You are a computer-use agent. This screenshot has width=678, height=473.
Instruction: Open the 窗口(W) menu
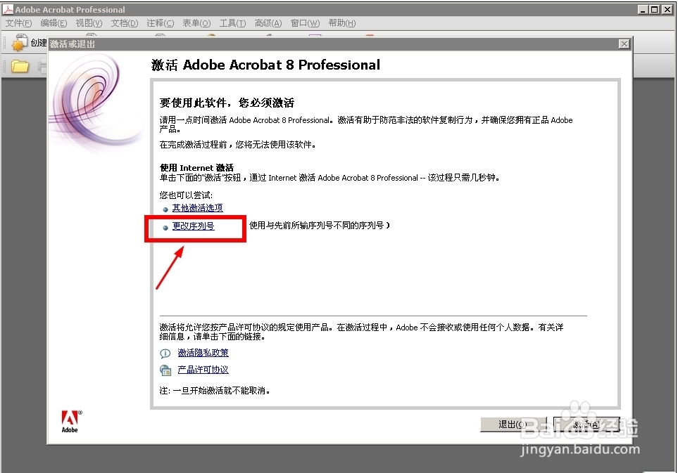[304, 22]
